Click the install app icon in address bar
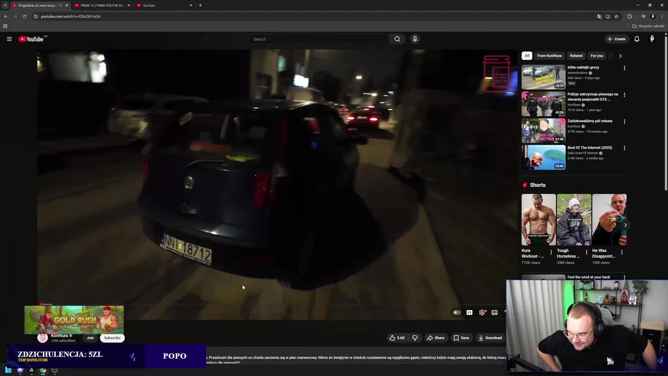Screen dimensions: 668x376 [607, 16]
